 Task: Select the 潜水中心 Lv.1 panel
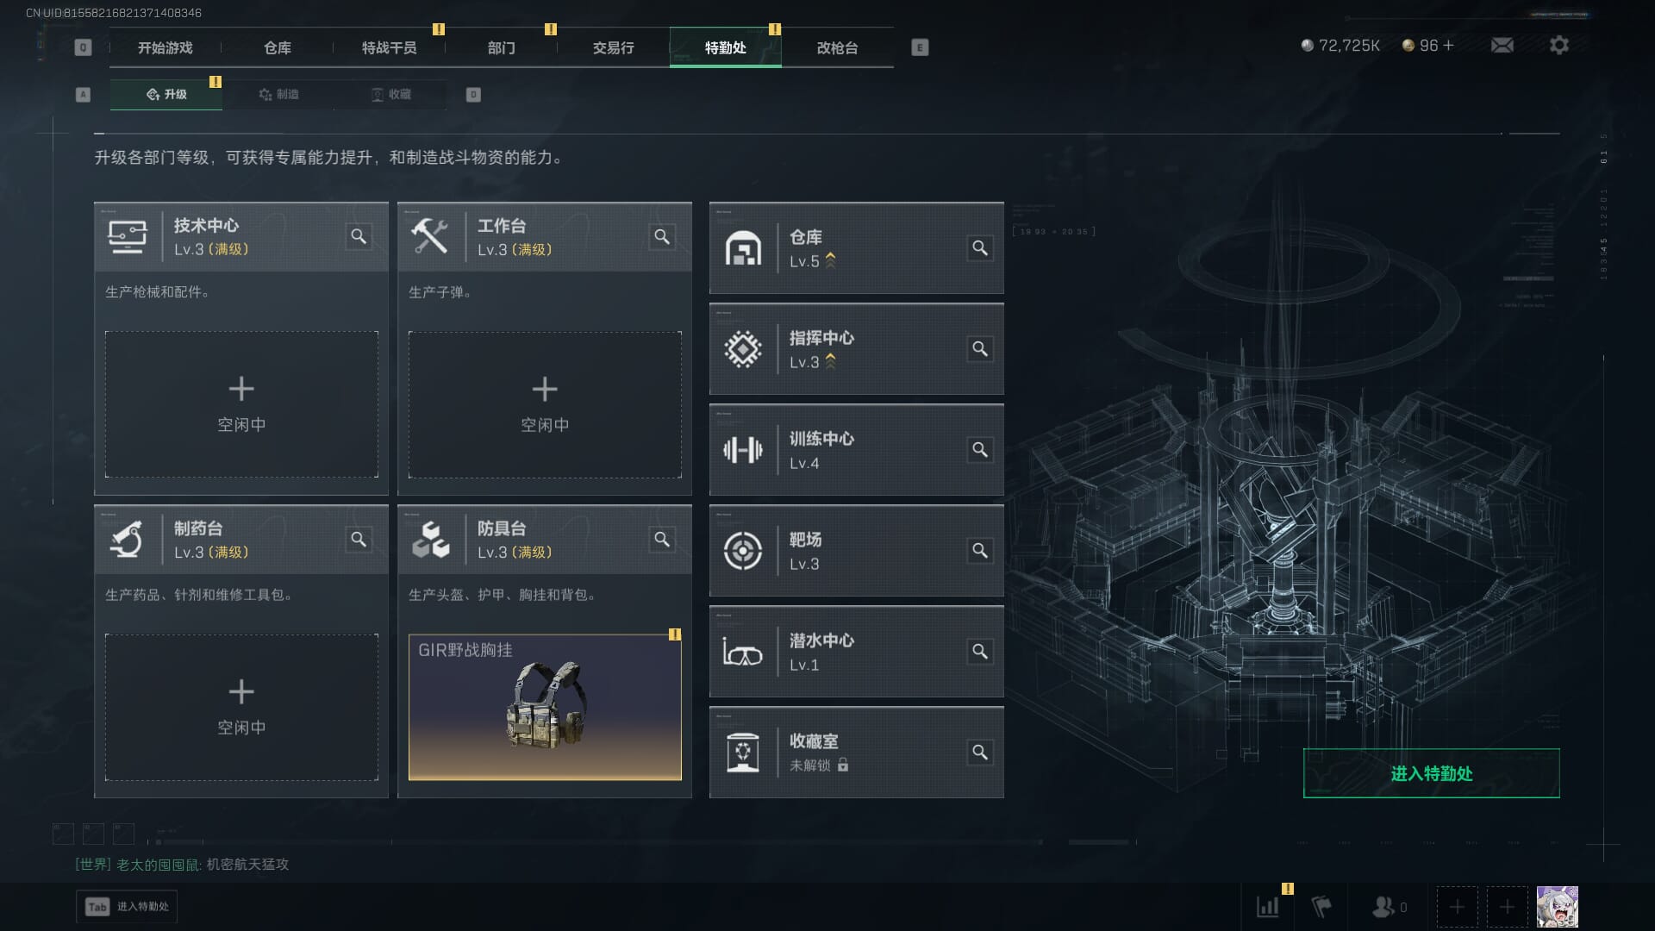[856, 652]
